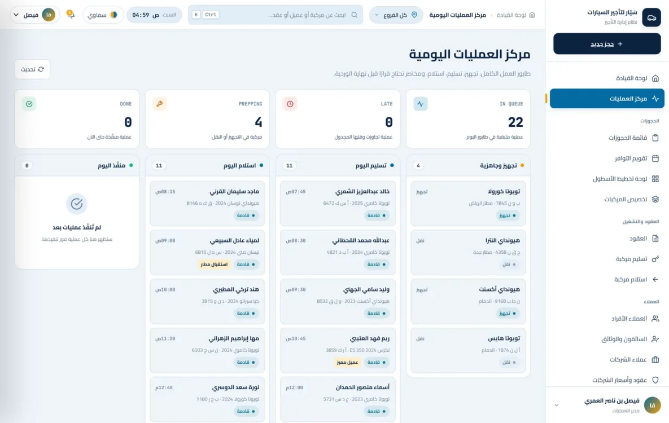The height and width of the screenshot is (423, 669).
Task: Click the grid icon for لوحة تخطيط الأسطول
Action: coord(655,179)
